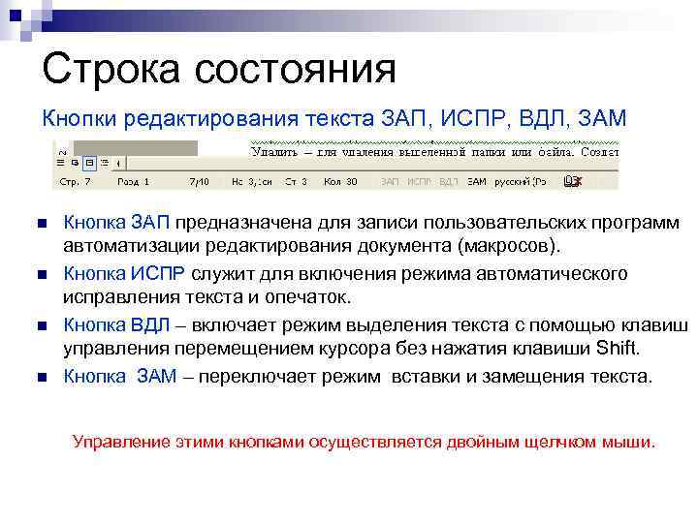
Task: Click the 'русский' language status entry
Action: tap(521, 181)
